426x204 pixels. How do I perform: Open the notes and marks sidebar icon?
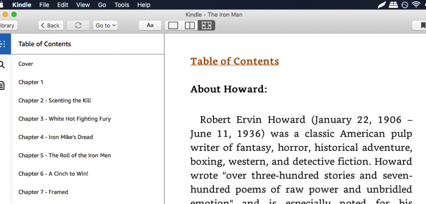tap(2, 85)
